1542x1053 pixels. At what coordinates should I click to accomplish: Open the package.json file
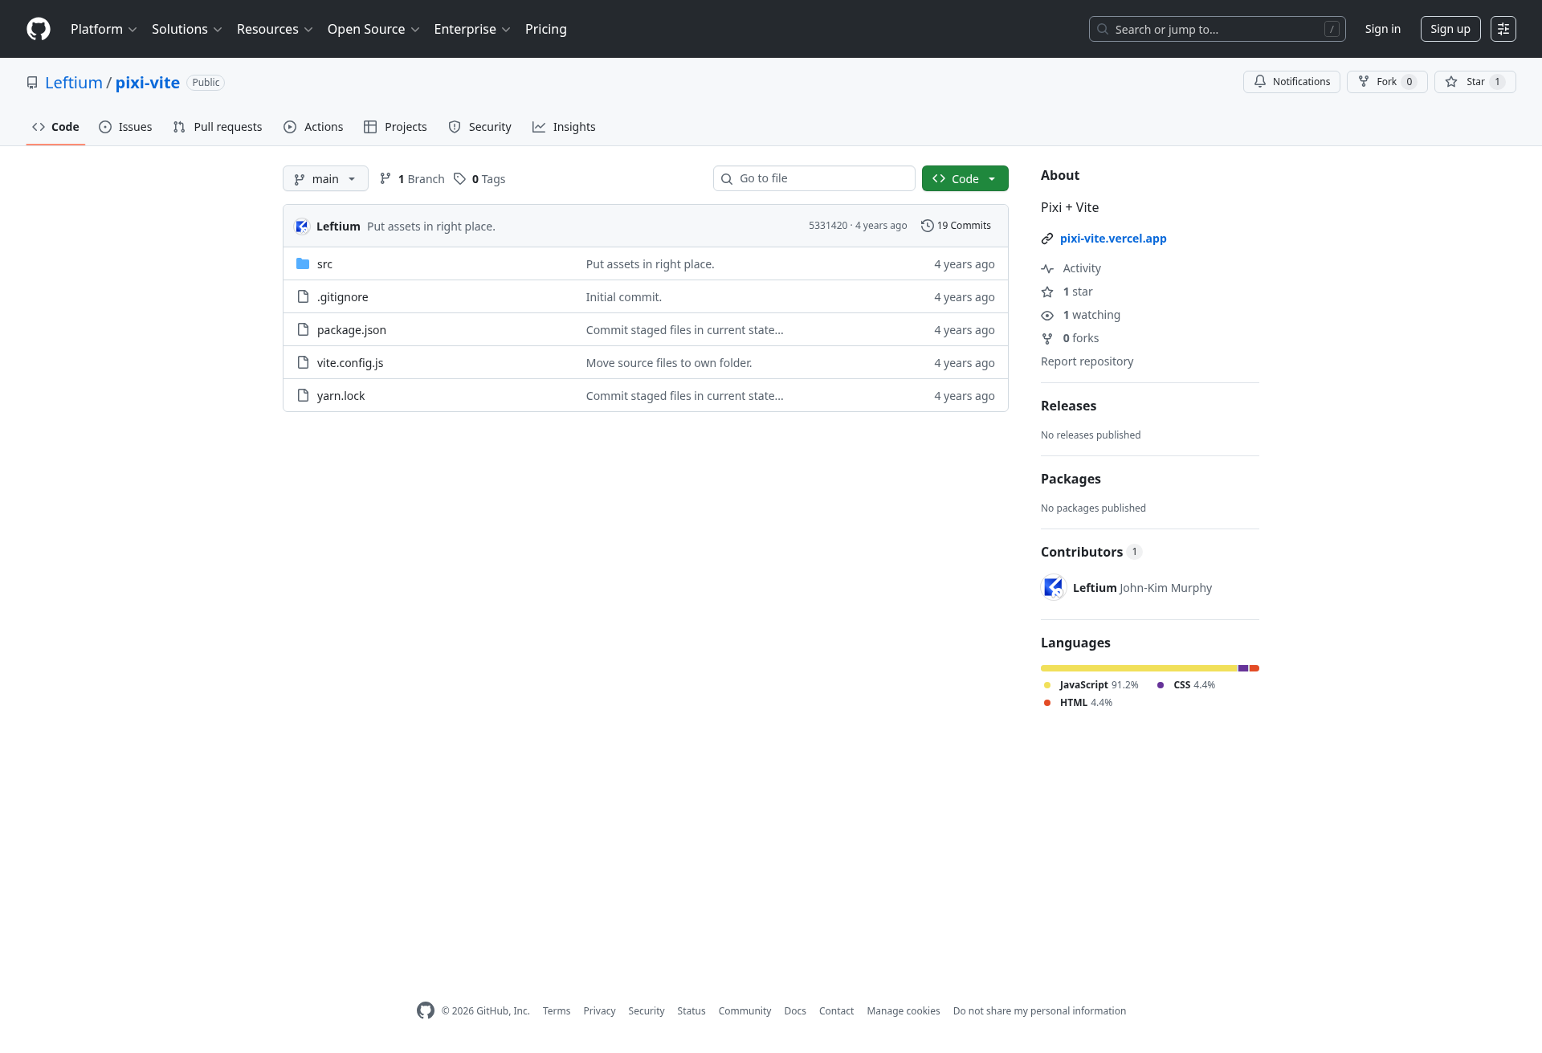tap(352, 329)
